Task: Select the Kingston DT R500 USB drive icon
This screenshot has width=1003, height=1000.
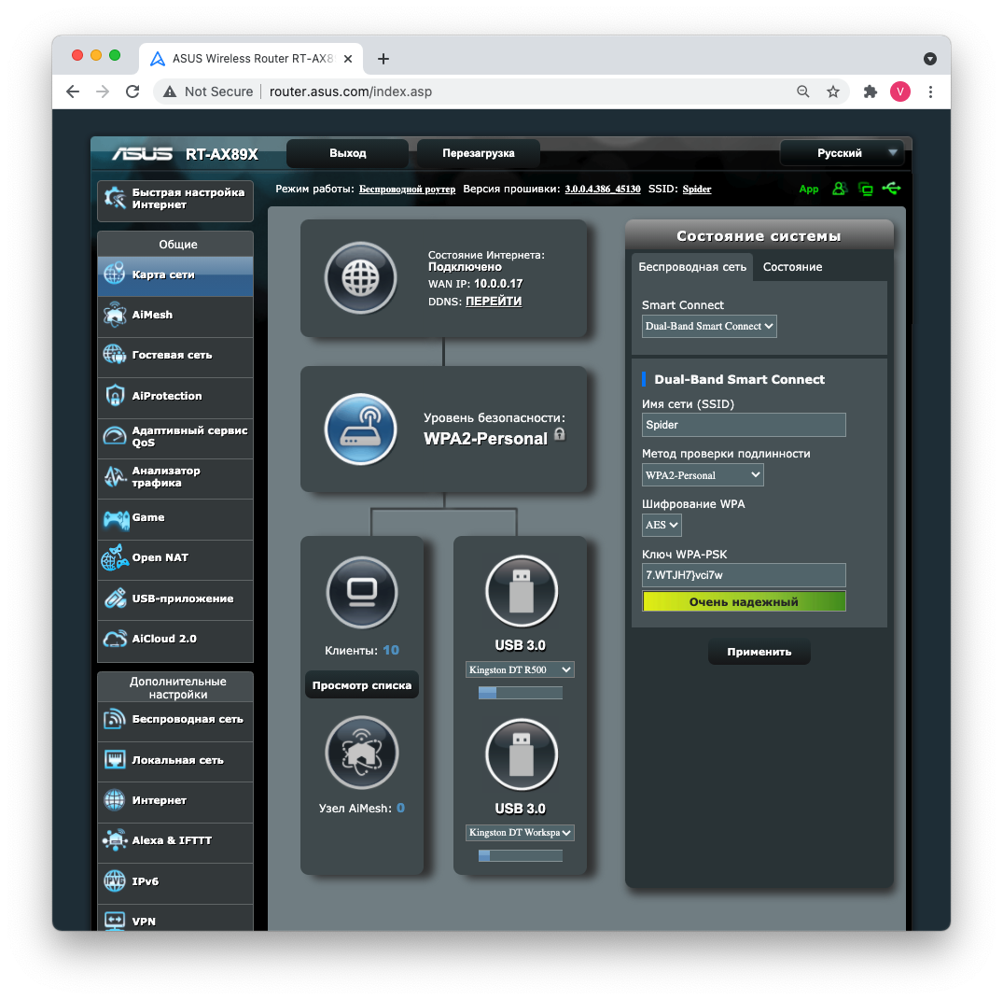Action: [x=522, y=591]
